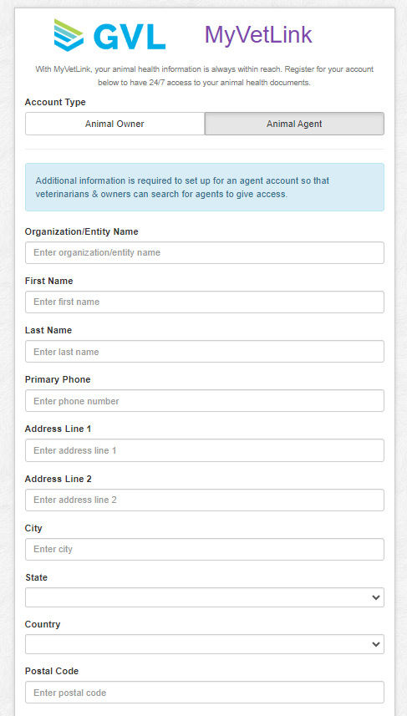Select Animal Agent account type

pyautogui.click(x=294, y=124)
